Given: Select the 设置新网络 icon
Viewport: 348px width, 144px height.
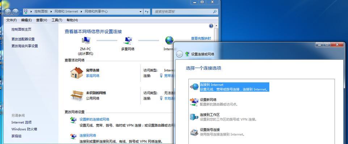Looking at the screenshot, I should pos(194,102).
